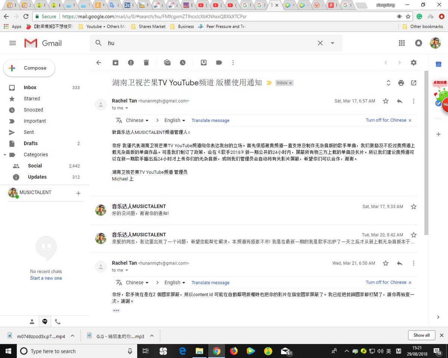This screenshot has height=358, width=448.
Task: Open Chinese source language dropdown in Mar 21 message
Action: pos(137,283)
